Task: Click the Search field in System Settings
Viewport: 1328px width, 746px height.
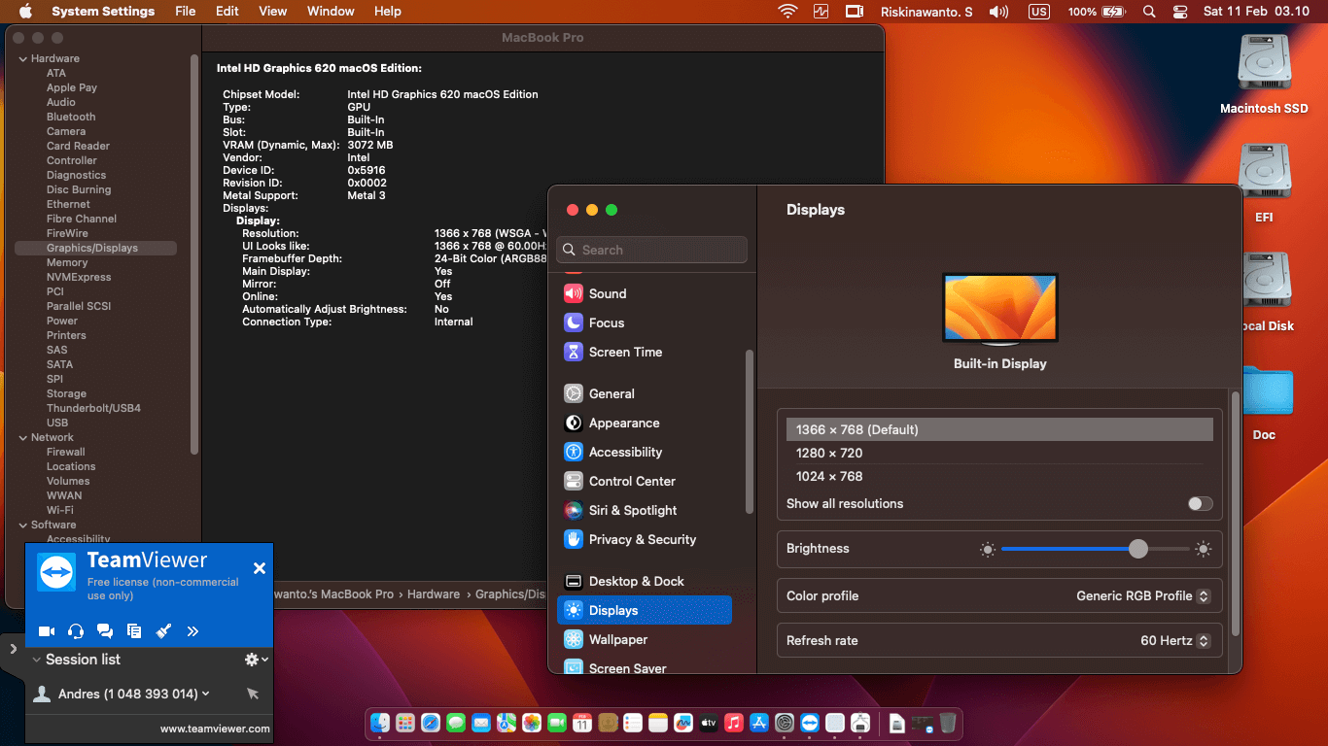Action: pyautogui.click(x=652, y=250)
